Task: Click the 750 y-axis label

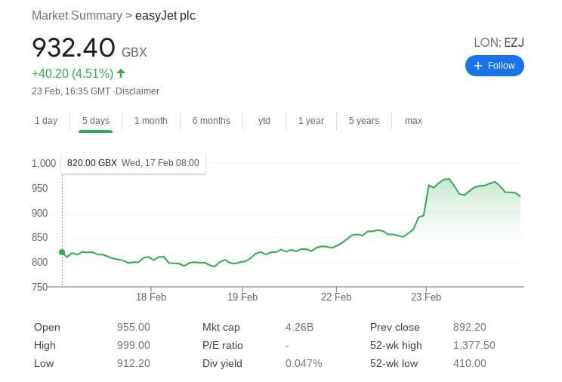Action: (x=39, y=287)
